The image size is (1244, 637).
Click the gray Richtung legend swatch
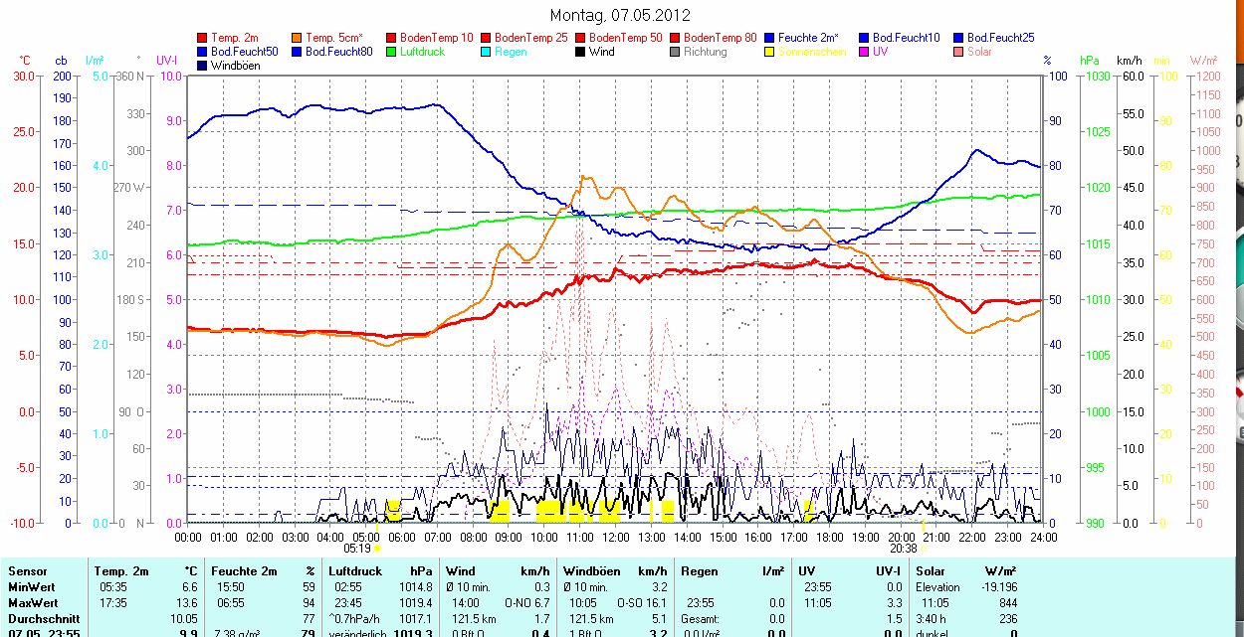coord(675,52)
